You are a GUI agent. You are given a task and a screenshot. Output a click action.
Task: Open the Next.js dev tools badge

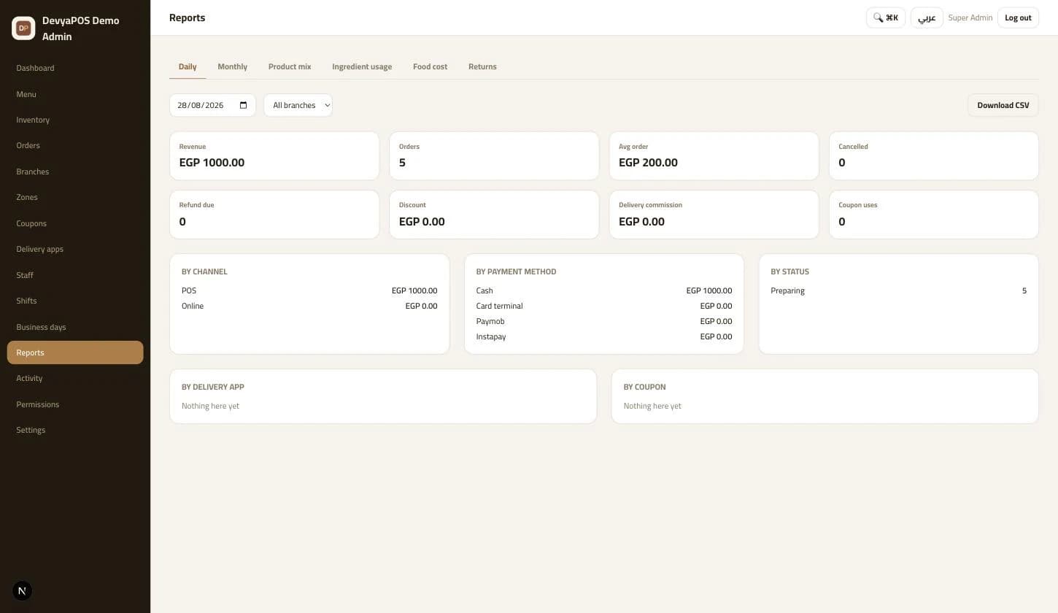click(22, 591)
